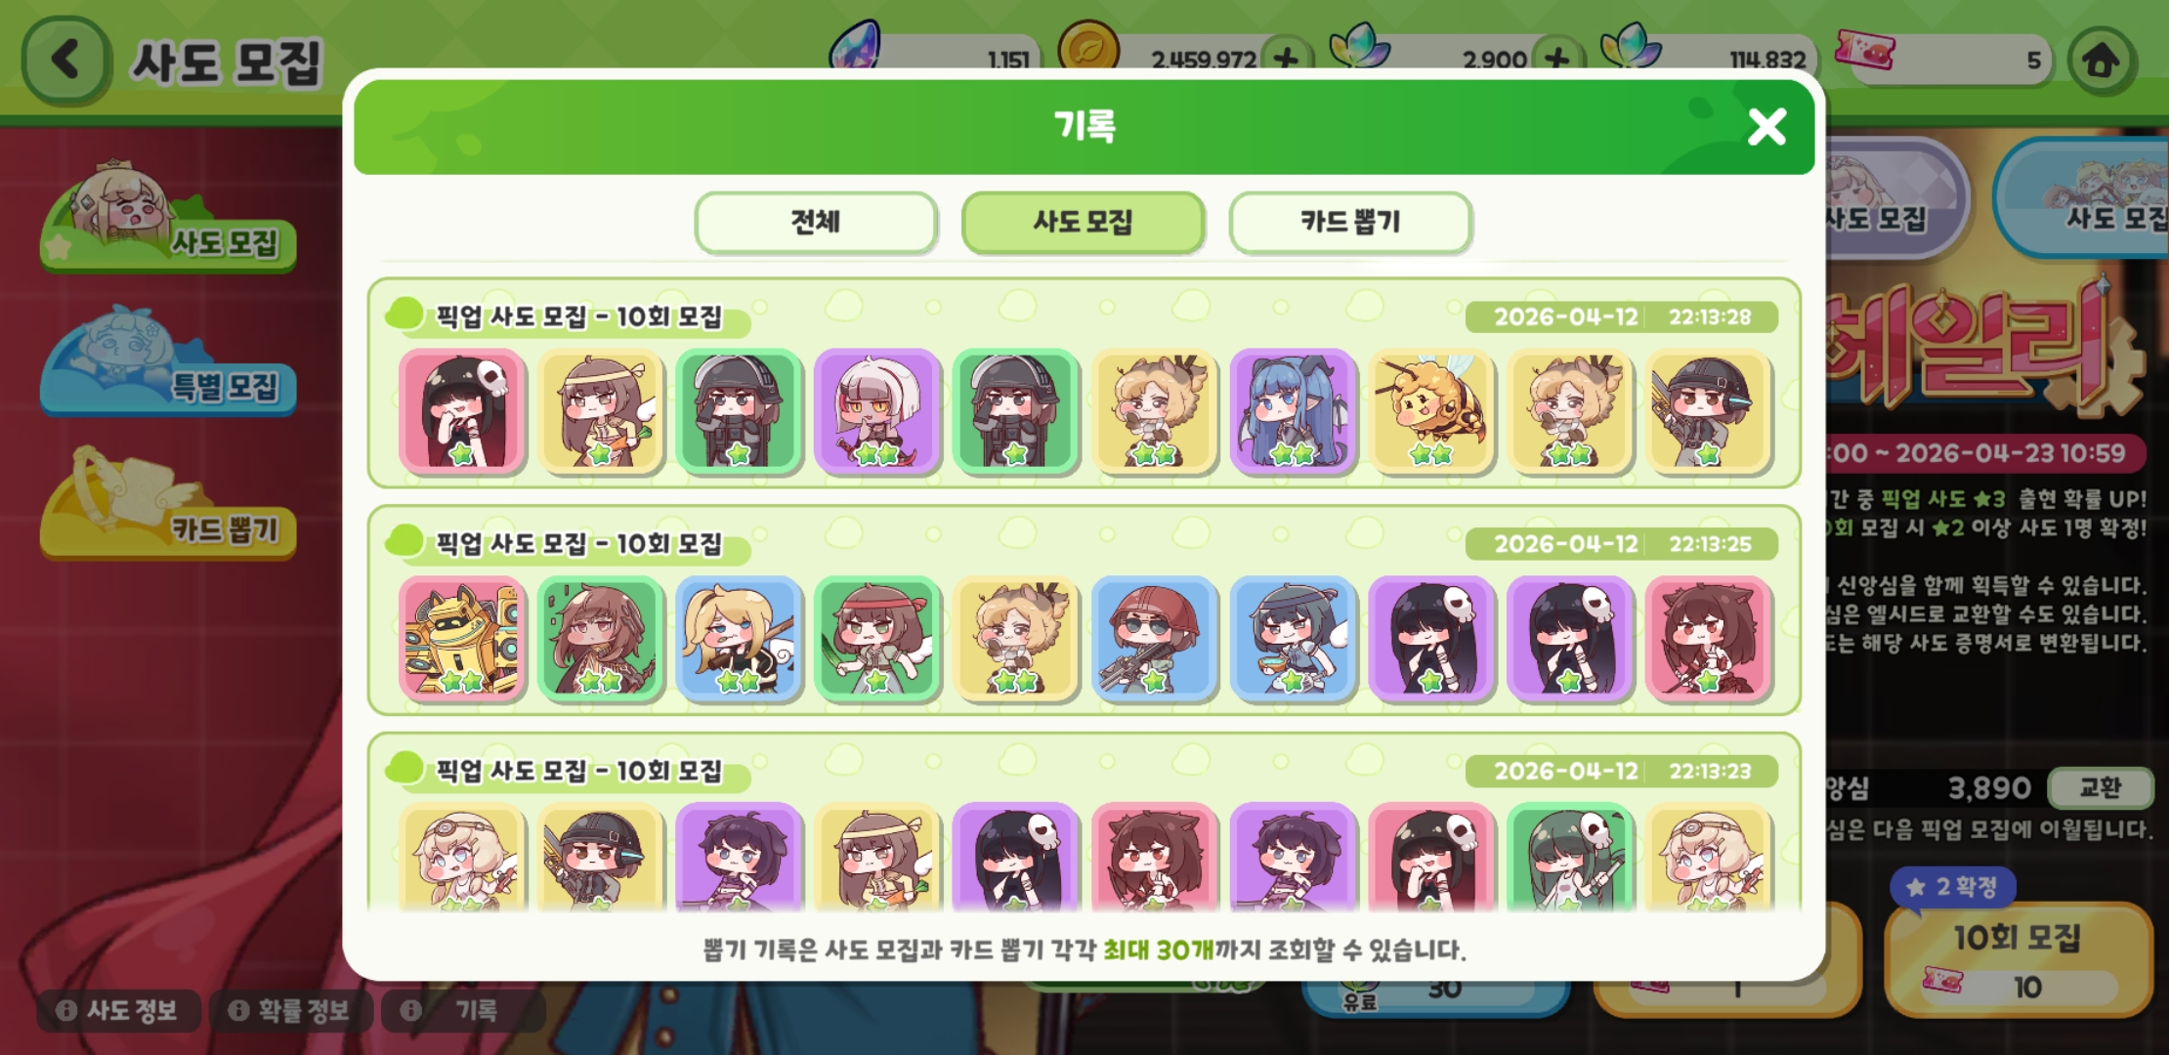This screenshot has height=1055, width=2169.
Task: Select the 사도 모집 record tab
Action: point(1083,223)
